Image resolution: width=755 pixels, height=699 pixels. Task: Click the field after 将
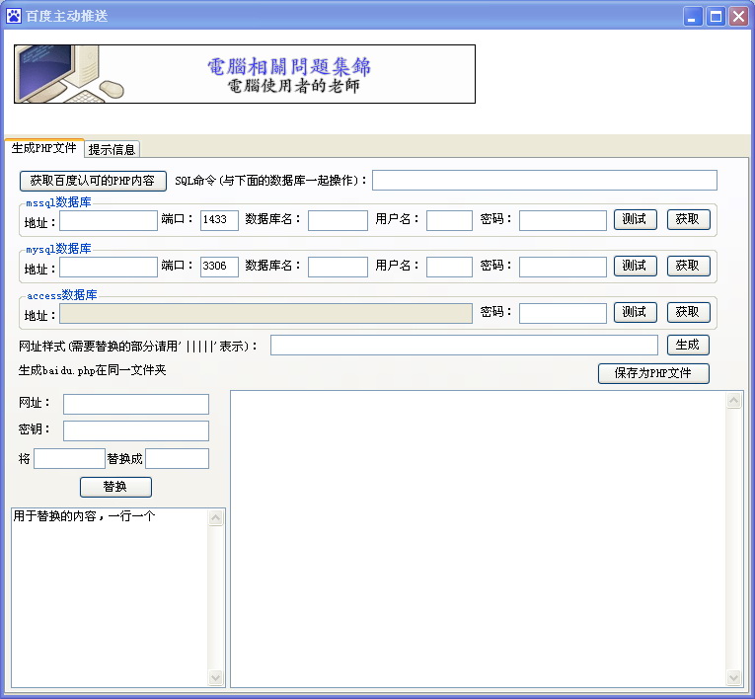[69, 458]
